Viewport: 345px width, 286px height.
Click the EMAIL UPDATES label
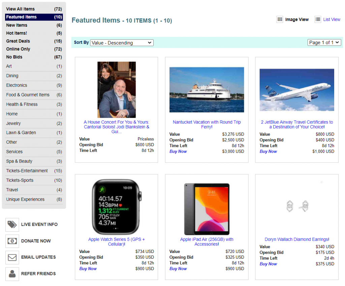click(x=38, y=257)
